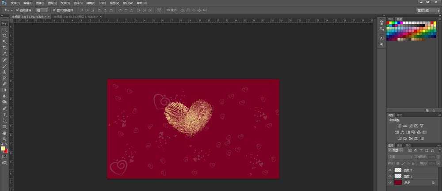442x191 pixels.
Task: Open the 文件(F) menu
Action: tap(15, 3)
